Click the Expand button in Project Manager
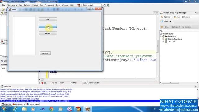The width and height of the screenshot is (199, 112). (x=175, y=27)
